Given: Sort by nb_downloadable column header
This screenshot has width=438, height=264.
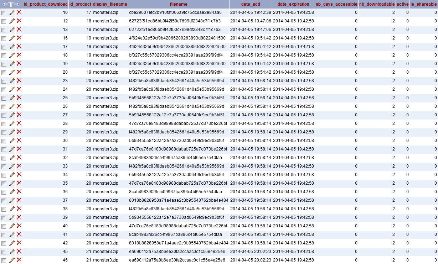Looking at the screenshot, I should 377,4.
